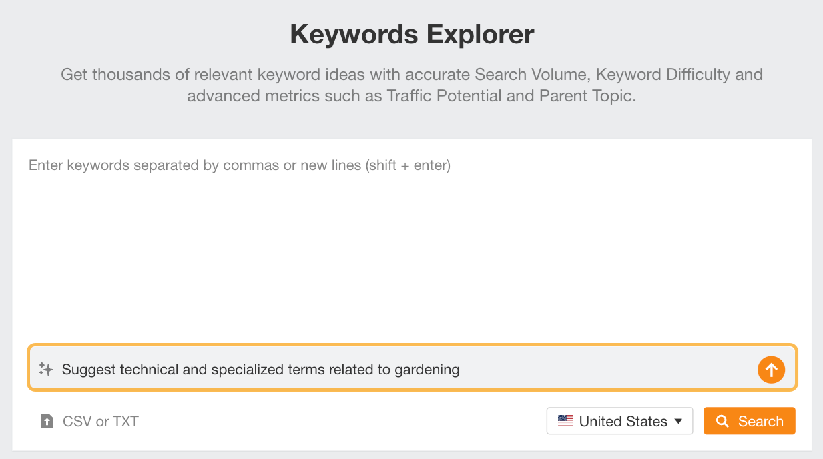
Task: Click the subtitle mentioning Traffic Potential
Action: [412, 96]
